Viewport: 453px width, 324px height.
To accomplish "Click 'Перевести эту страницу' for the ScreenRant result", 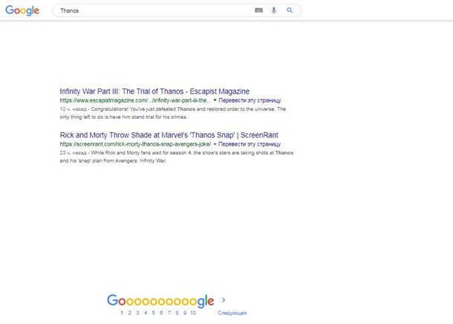I will [x=250, y=144].
